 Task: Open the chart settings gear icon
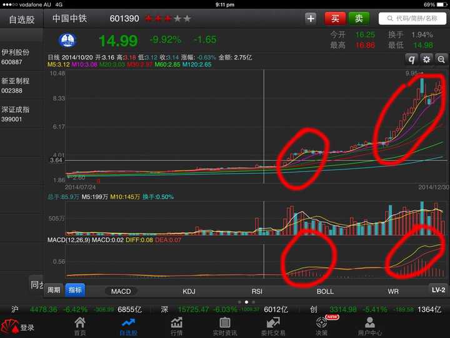pos(426,59)
